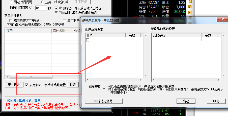The height and width of the screenshot is (116, 228).
Task: Enable 启用自定义下单品种 checkbox
Action: coord(11,20)
